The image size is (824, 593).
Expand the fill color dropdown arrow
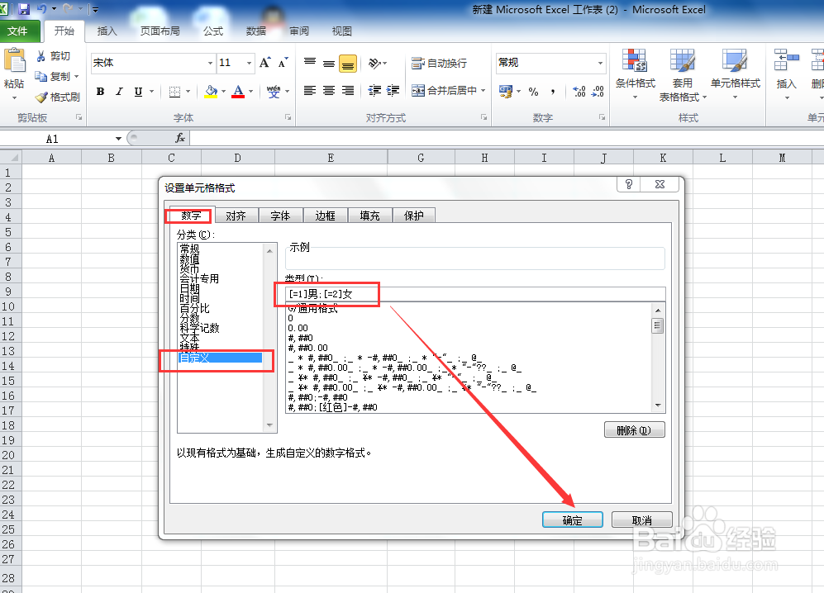pos(223,92)
